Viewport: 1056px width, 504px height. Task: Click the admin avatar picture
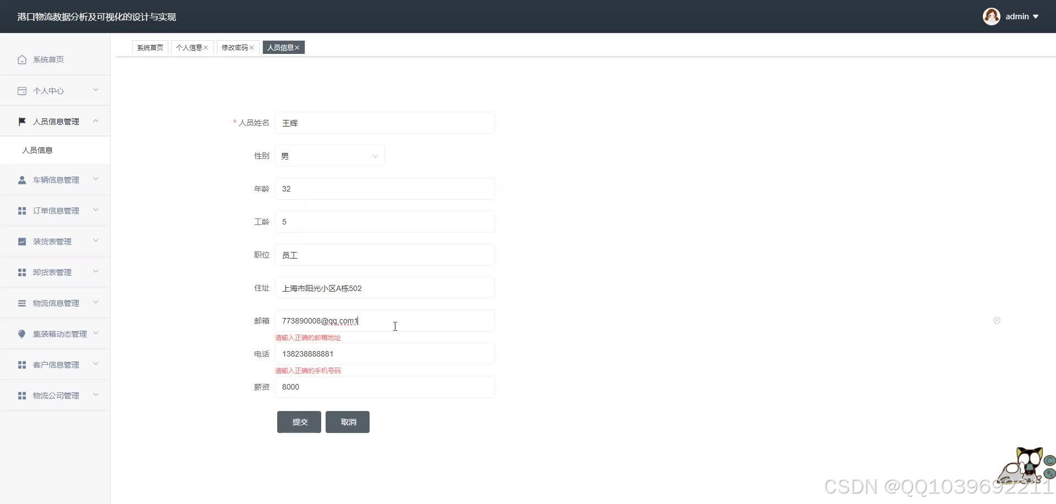coord(991,17)
